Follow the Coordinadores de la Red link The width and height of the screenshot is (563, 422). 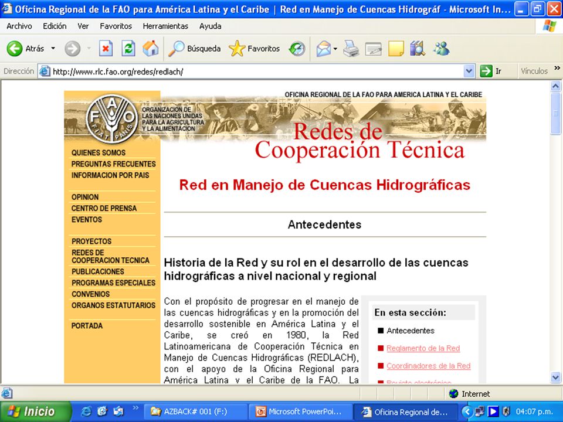pyautogui.click(x=428, y=366)
